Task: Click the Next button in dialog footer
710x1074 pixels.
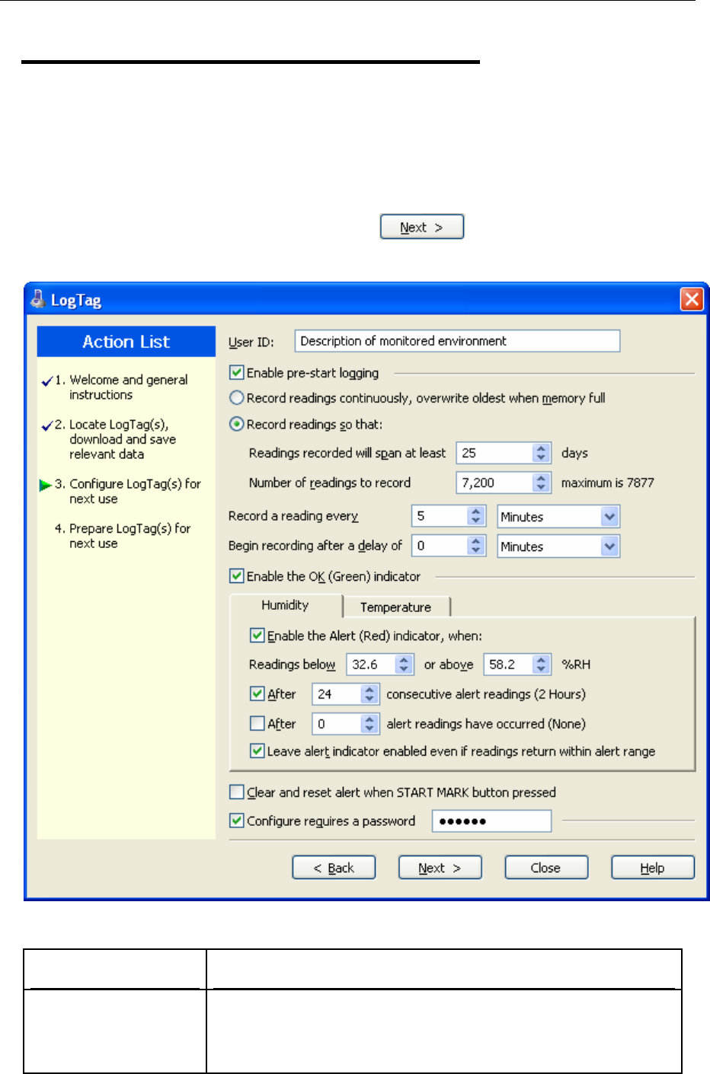Action: tap(440, 868)
